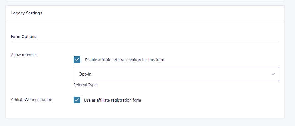Click the Referral Type label under dropdown

[85, 85]
